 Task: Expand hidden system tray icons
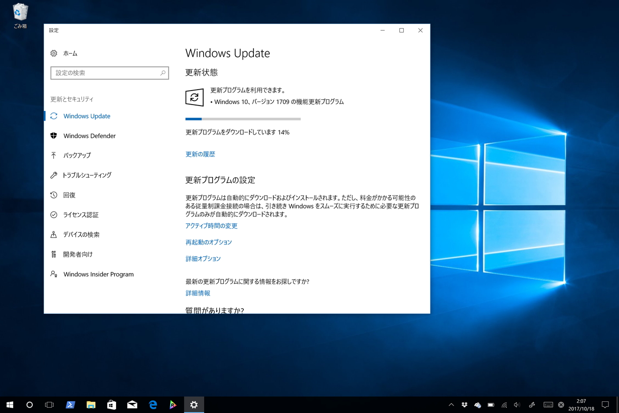[451, 405]
